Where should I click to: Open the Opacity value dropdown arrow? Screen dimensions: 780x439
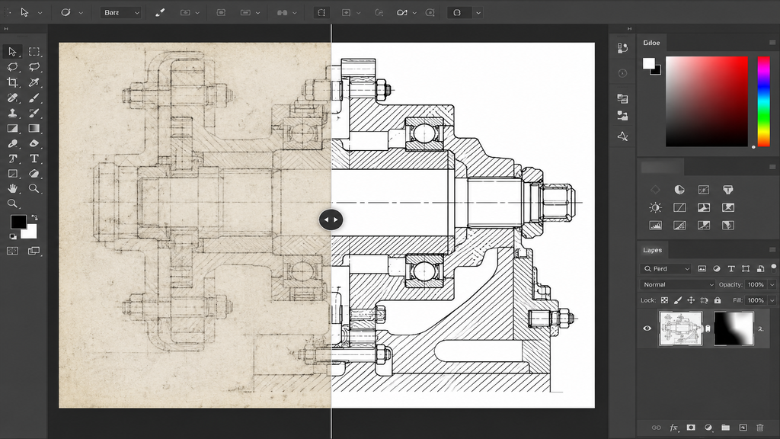tap(772, 285)
